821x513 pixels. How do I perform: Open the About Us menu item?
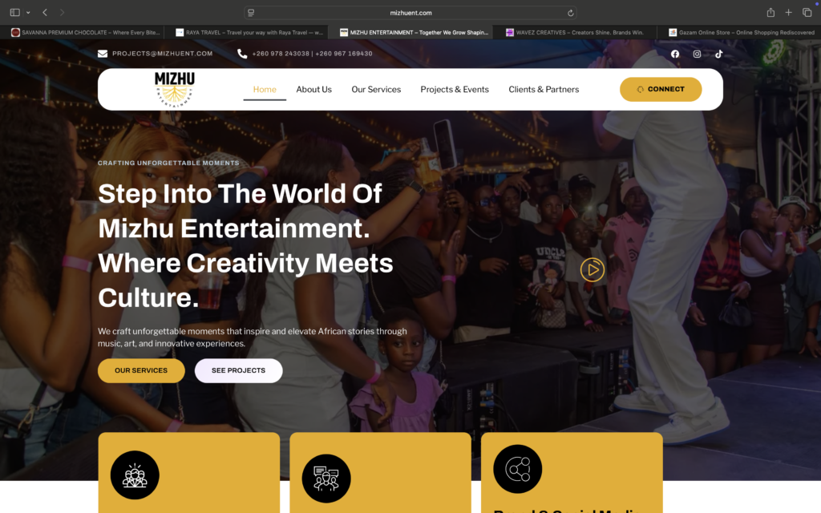pyautogui.click(x=313, y=90)
